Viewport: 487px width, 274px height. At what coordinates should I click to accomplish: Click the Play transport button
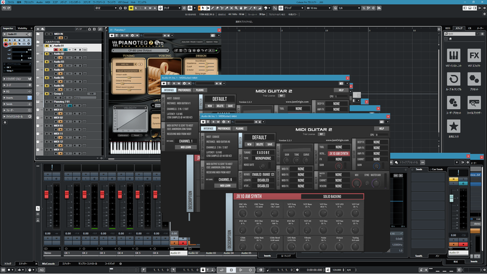click(240, 270)
